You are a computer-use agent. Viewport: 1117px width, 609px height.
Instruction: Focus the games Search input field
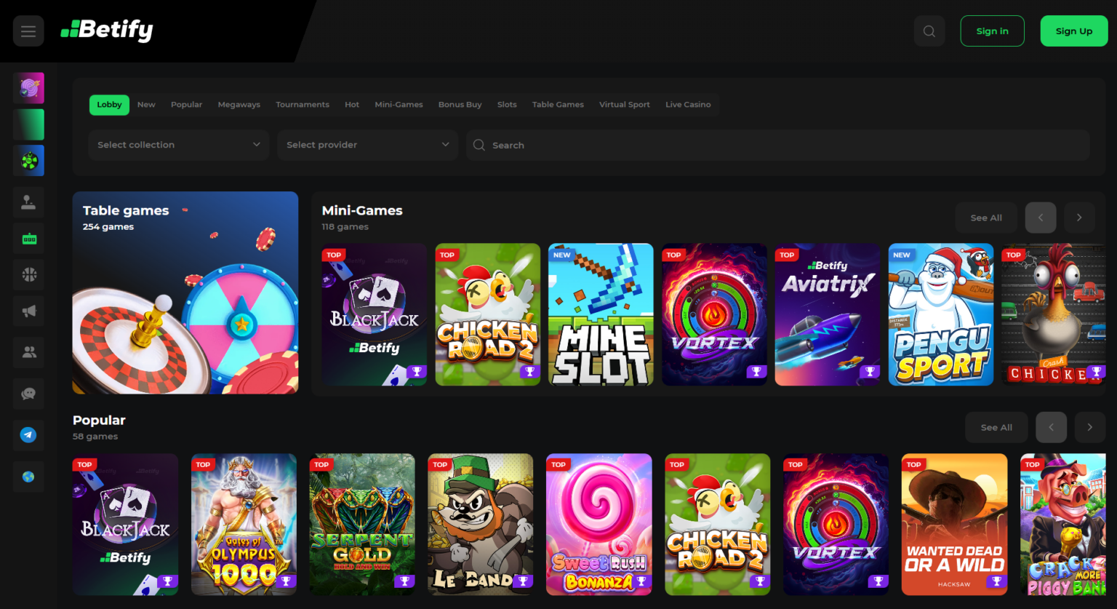coord(778,146)
